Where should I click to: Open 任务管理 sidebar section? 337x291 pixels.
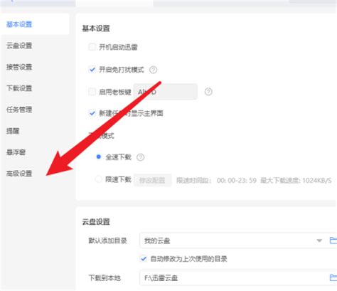pyautogui.click(x=19, y=110)
